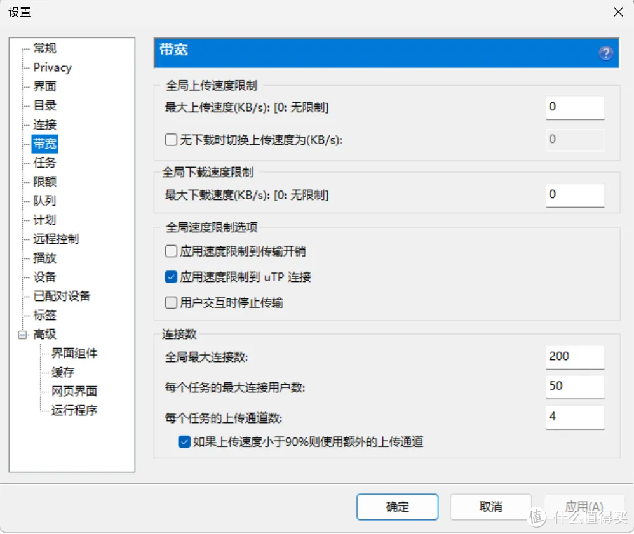Check 应用速度限制到传输开销 option

click(171, 251)
